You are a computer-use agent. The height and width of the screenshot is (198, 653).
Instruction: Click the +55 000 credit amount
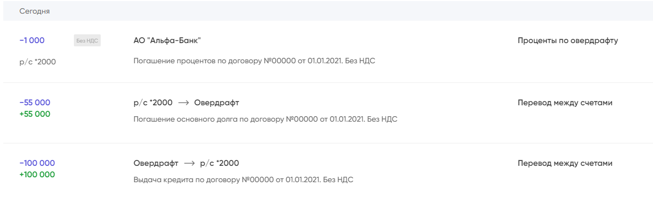[34, 114]
